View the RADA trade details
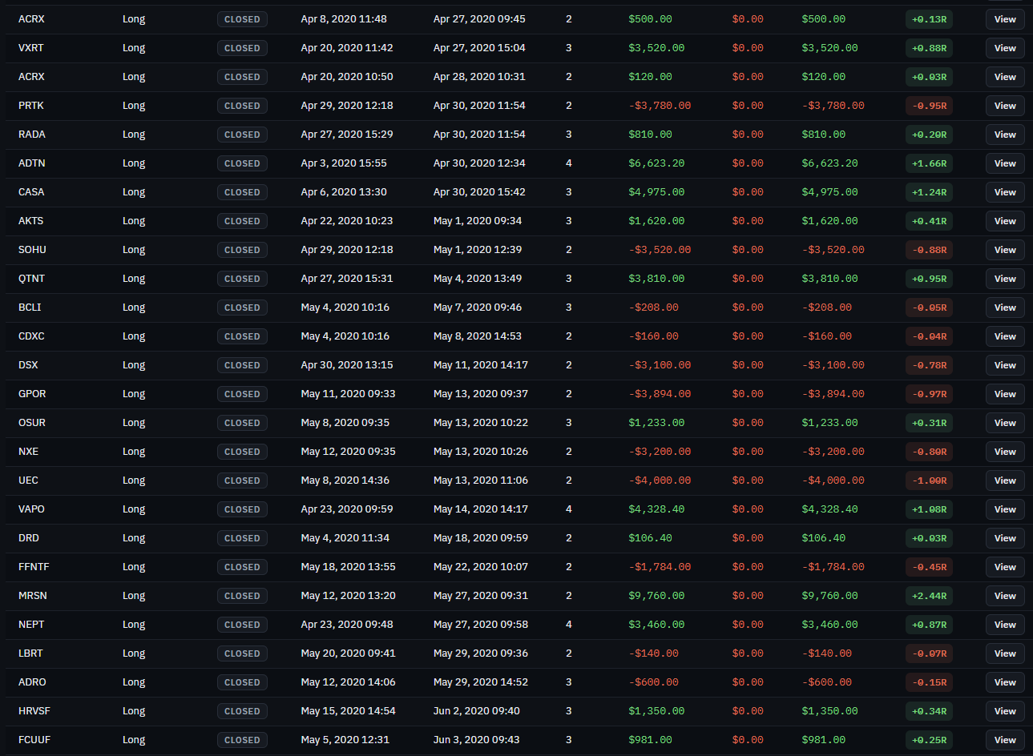 pyautogui.click(x=1005, y=135)
